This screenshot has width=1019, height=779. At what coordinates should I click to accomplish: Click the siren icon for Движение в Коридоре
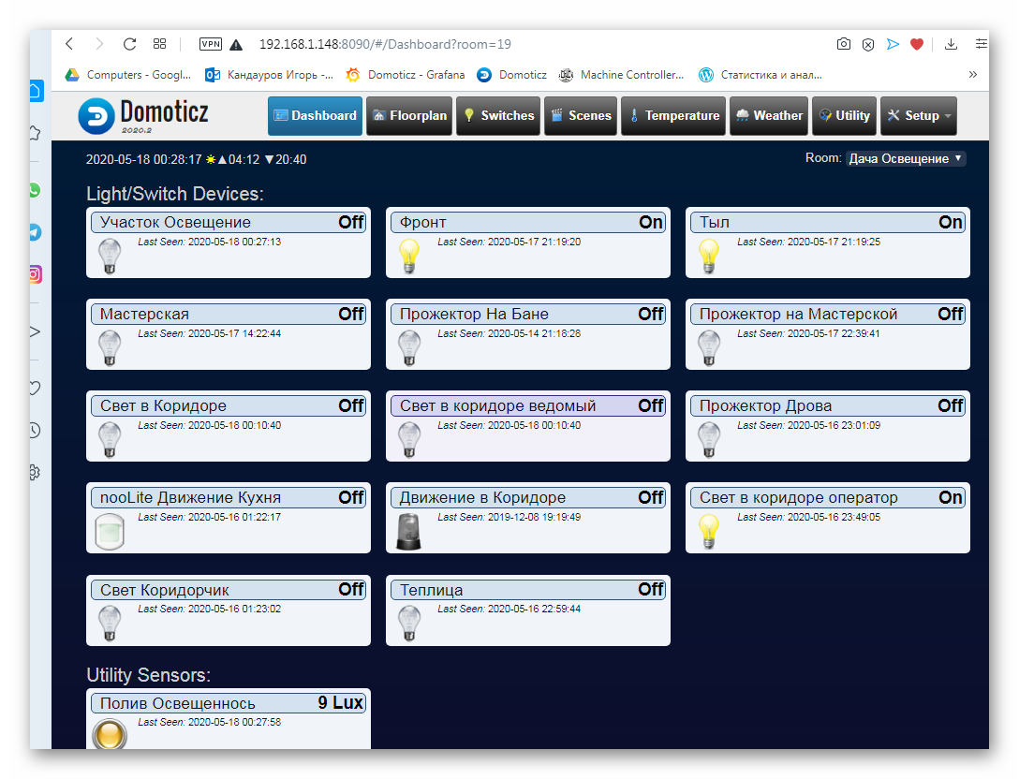pyautogui.click(x=409, y=531)
